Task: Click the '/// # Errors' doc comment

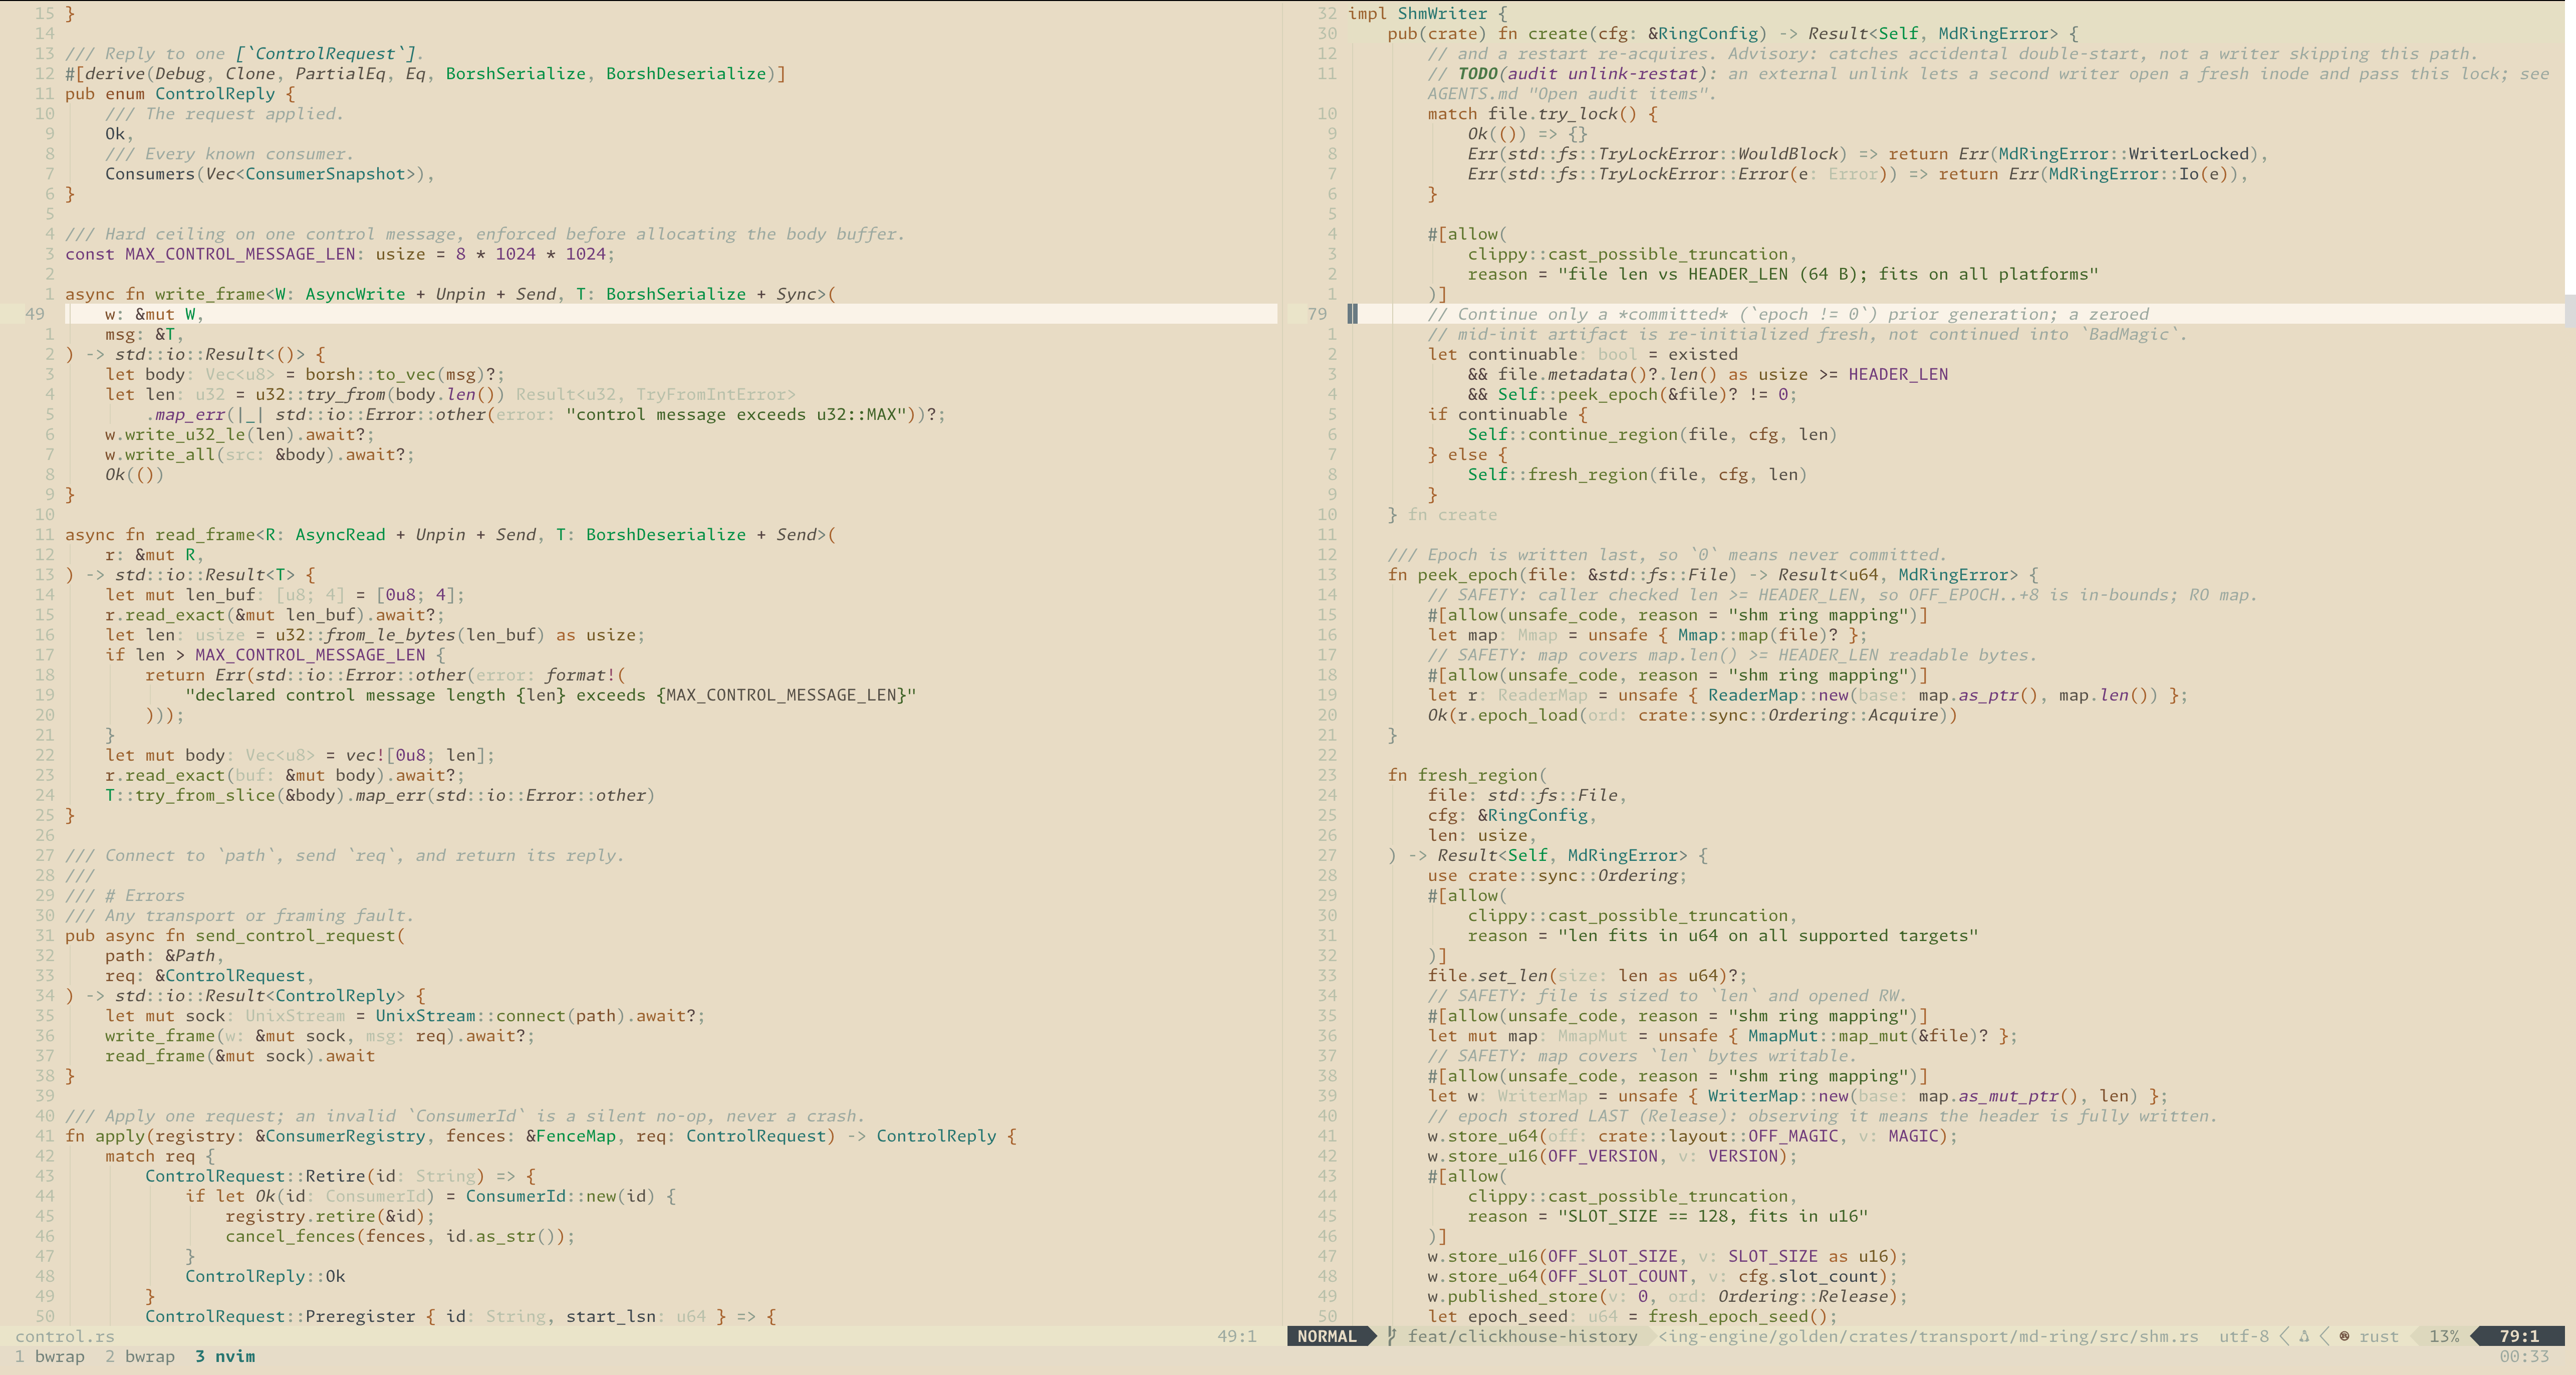Action: point(125,896)
